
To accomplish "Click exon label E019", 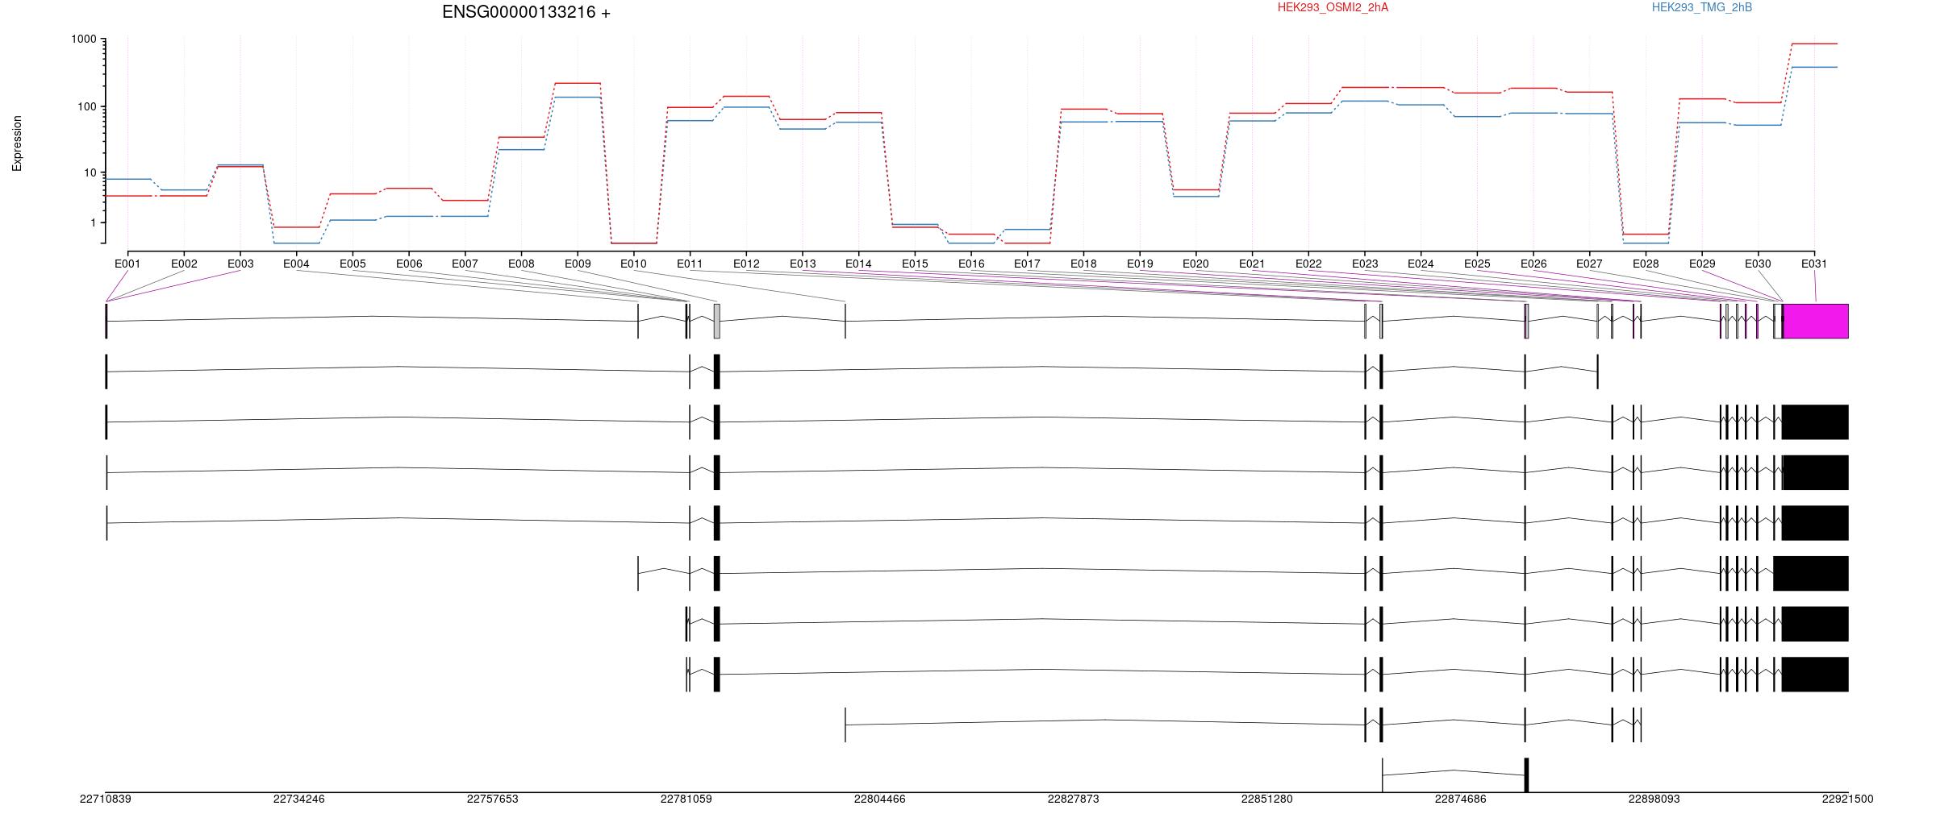I will click(1140, 264).
